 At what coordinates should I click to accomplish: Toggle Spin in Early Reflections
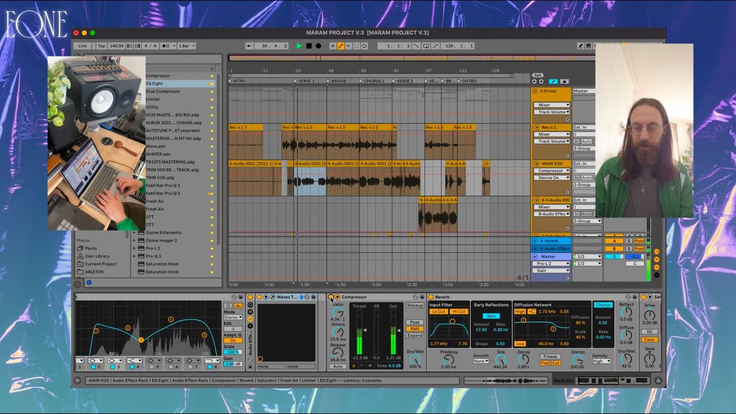pos(491,316)
